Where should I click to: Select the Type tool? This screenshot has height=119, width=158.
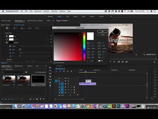tap(50, 88)
